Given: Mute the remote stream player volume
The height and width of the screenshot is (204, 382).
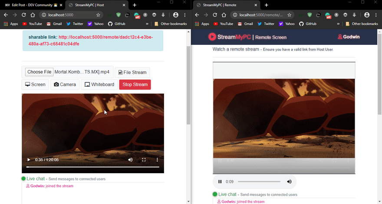Looking at the screenshot, I should 289,181.
